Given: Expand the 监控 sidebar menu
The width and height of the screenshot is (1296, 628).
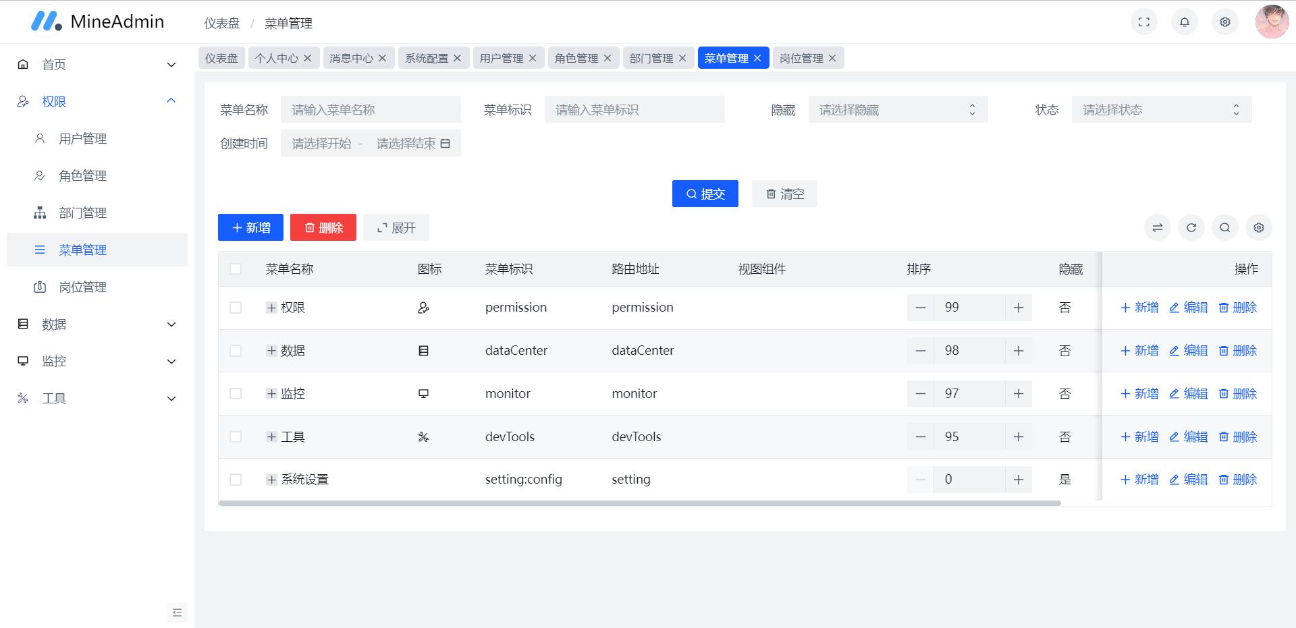Looking at the screenshot, I should [x=97, y=362].
